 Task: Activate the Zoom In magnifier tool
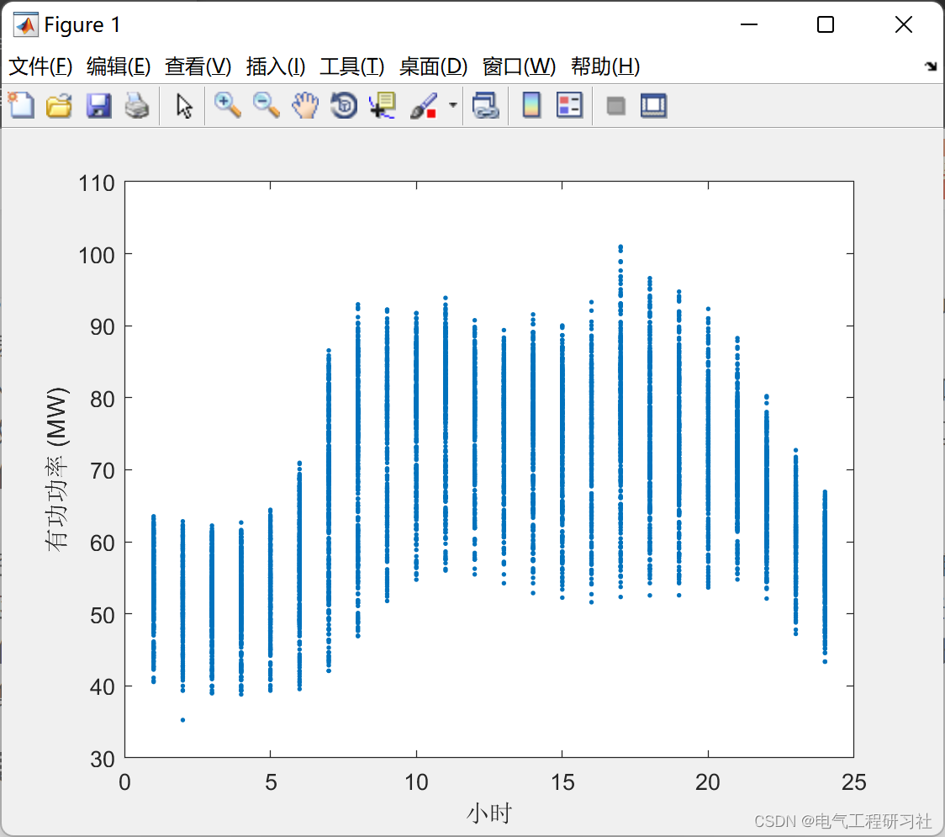click(227, 105)
